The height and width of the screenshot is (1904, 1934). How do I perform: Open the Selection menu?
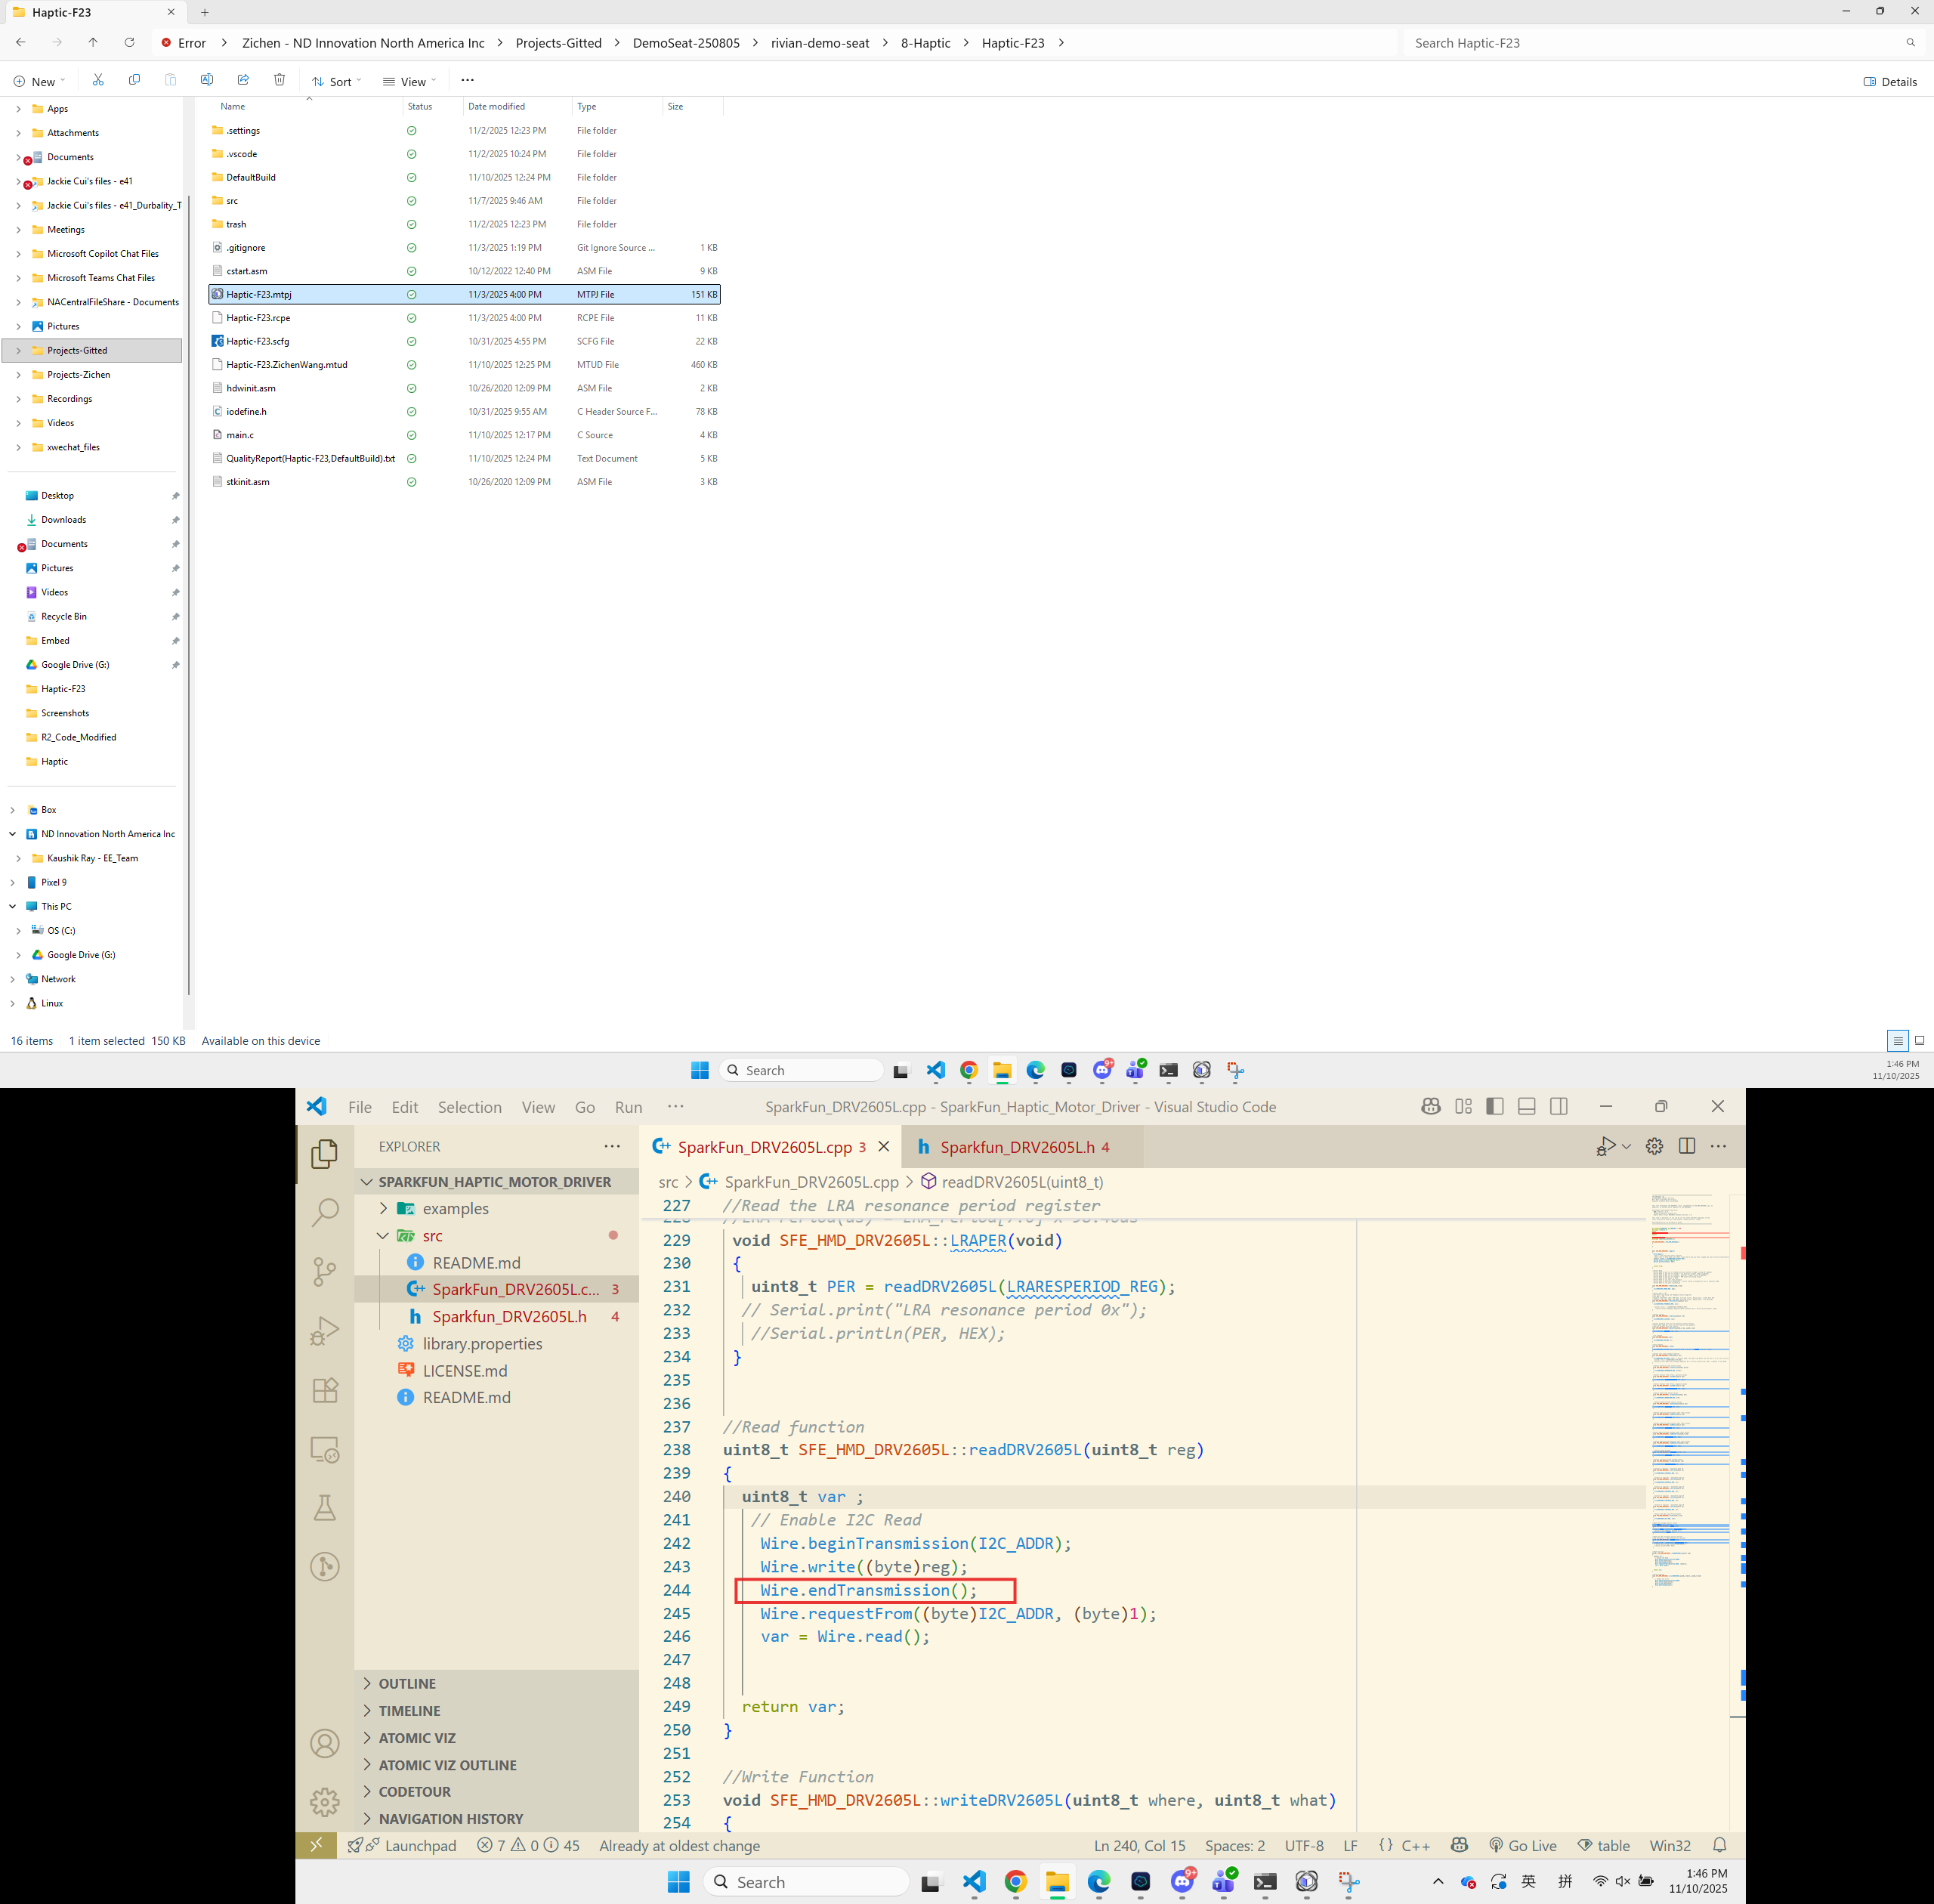pyautogui.click(x=469, y=1107)
